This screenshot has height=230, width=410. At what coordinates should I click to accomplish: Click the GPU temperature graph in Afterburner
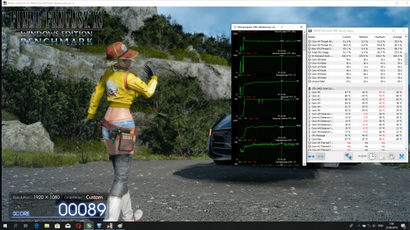(266, 86)
